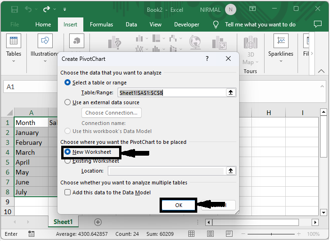Click the Zoom in plus button
This screenshot has width=330, height=241.
click(299, 234)
